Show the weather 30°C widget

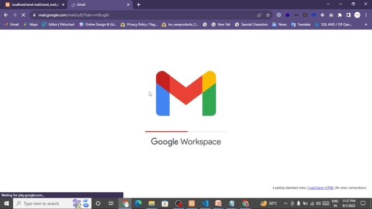[269, 203]
